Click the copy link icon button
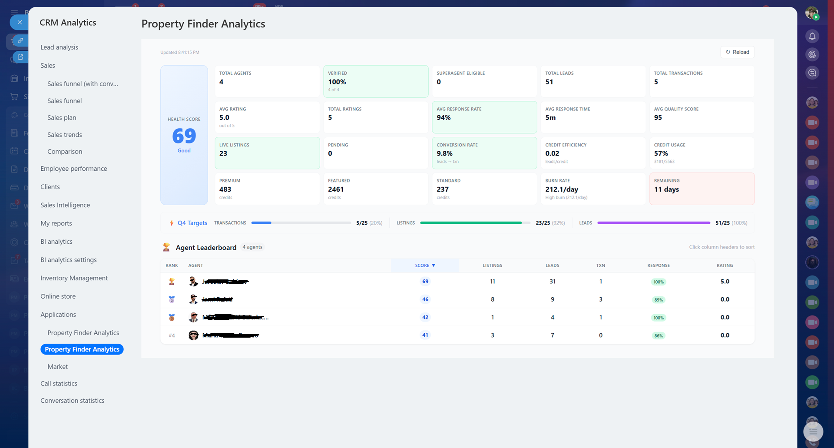This screenshot has height=448, width=834. pos(20,40)
